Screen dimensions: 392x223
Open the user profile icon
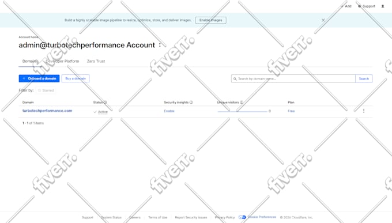(x=383, y=6)
